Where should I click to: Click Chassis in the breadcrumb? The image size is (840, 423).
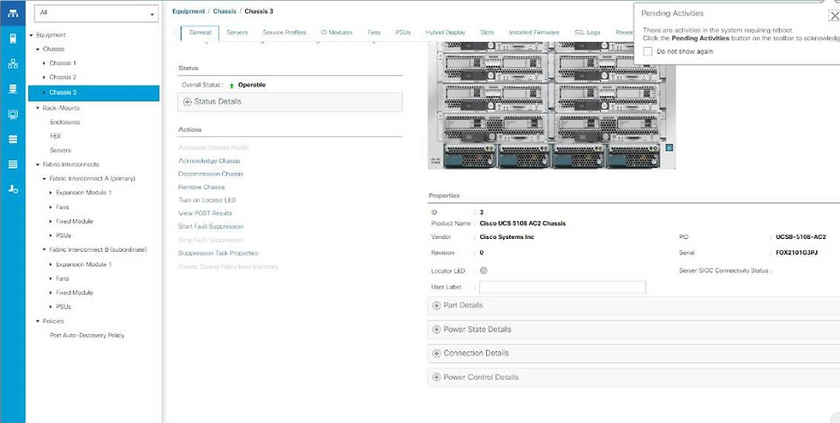pyautogui.click(x=225, y=11)
